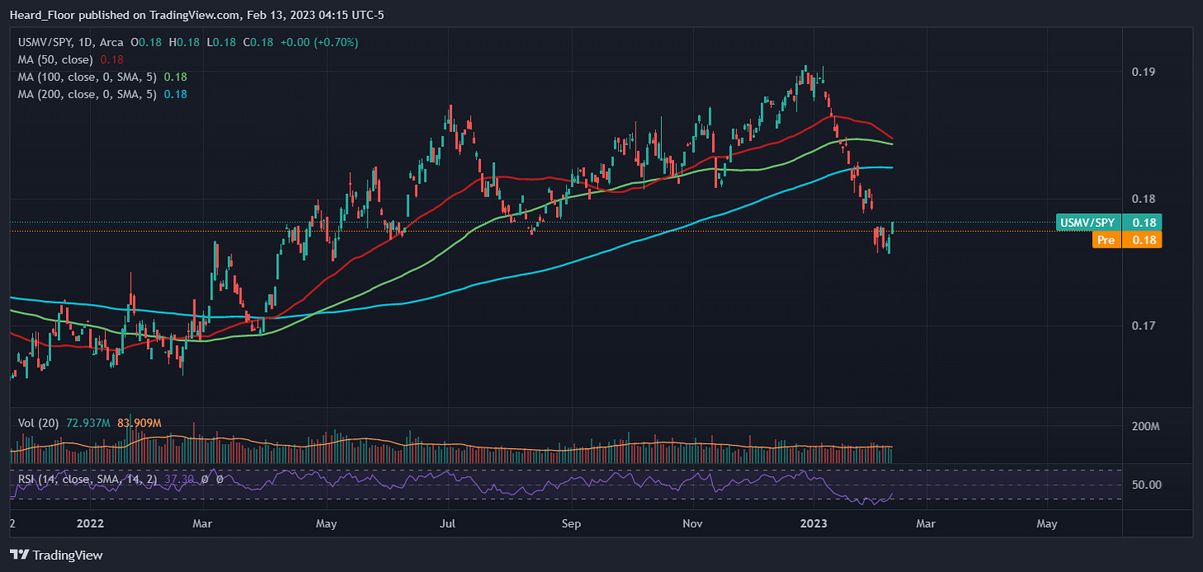The height and width of the screenshot is (572, 1203).
Task: Select the MA (50, close) indicator label
Action: coord(56,59)
